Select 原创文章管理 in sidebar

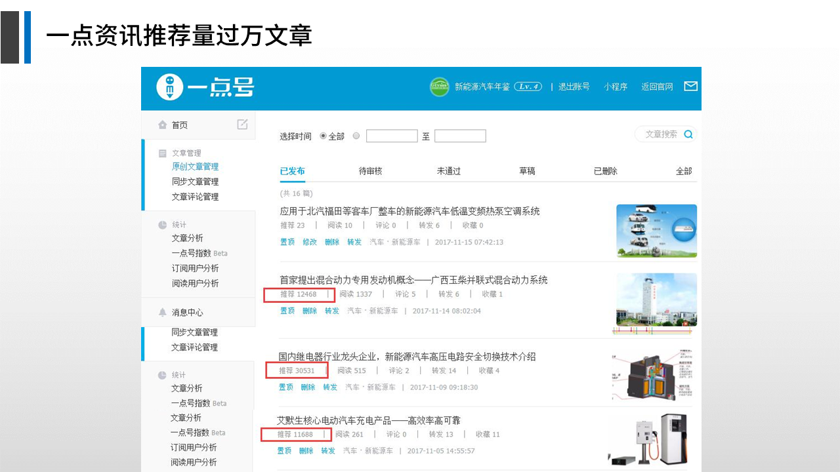(195, 167)
